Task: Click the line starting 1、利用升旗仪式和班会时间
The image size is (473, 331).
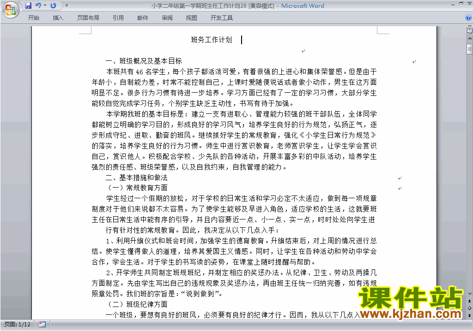Action: coord(241,241)
